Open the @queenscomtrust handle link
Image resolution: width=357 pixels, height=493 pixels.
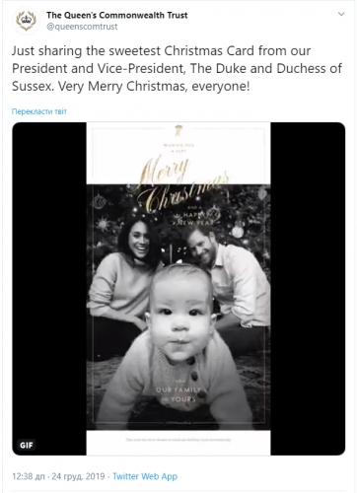point(82,27)
